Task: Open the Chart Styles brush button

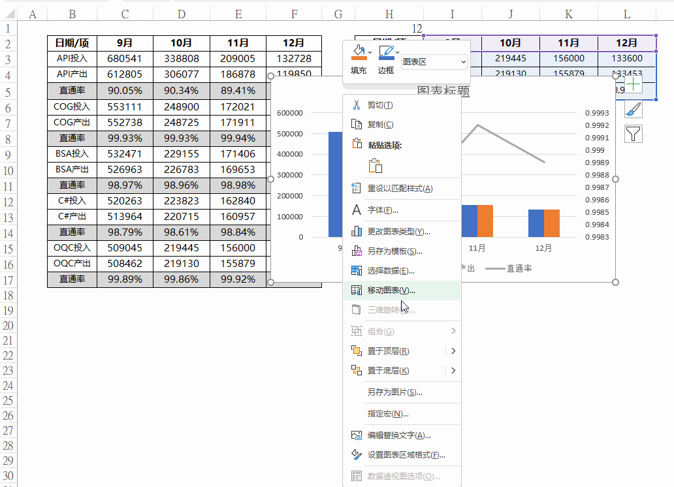Action: (x=633, y=109)
